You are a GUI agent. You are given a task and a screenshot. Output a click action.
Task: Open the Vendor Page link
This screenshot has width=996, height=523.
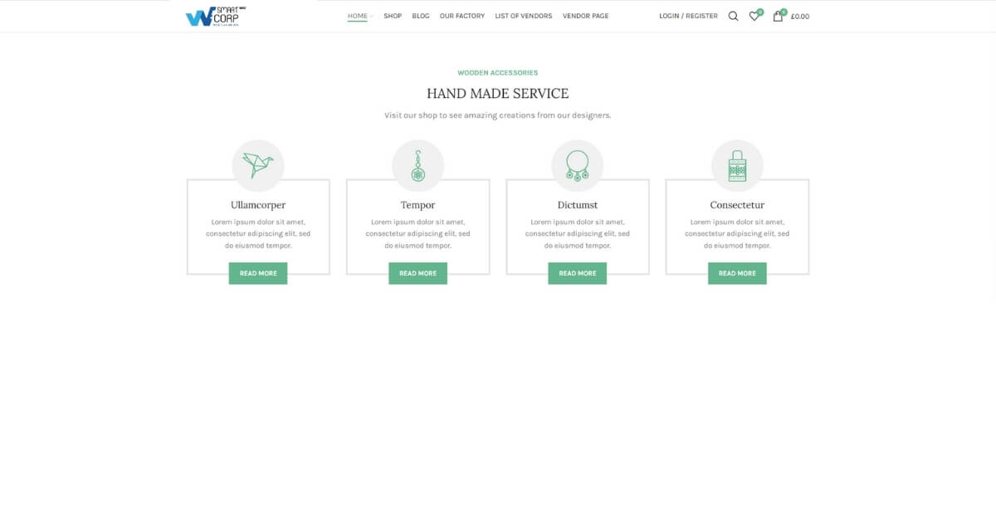tap(585, 16)
